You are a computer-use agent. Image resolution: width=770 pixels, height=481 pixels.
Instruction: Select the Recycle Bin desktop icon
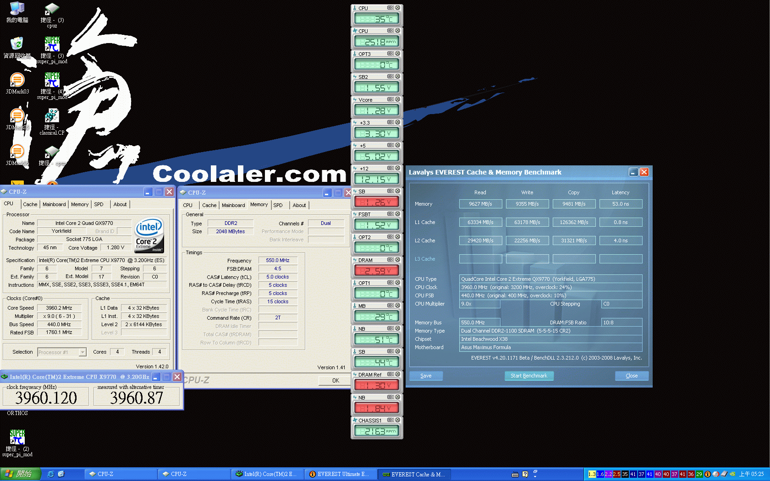(17, 48)
